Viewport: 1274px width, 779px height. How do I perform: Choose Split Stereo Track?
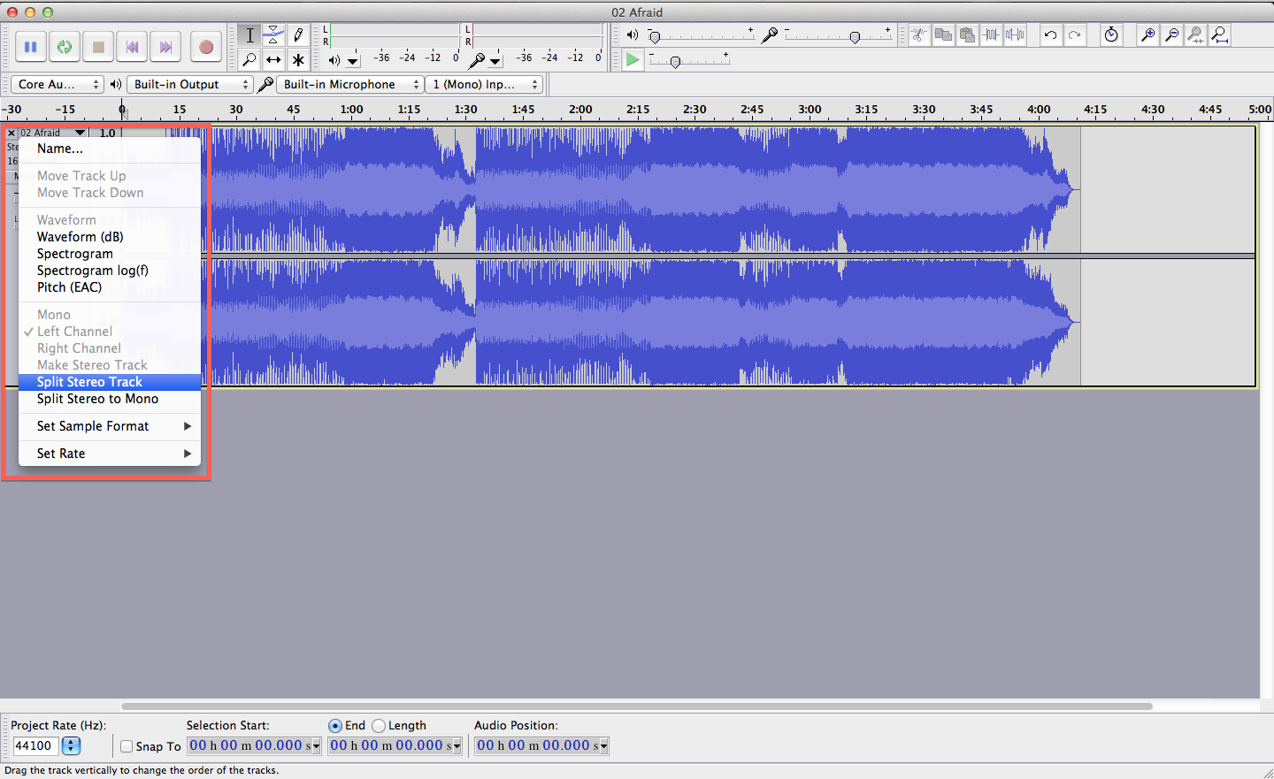click(x=110, y=382)
